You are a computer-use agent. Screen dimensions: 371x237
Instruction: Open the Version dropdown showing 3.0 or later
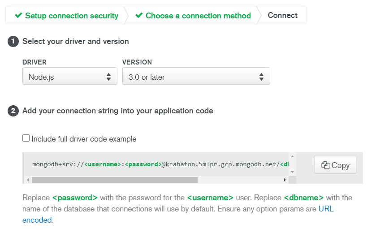pos(196,76)
